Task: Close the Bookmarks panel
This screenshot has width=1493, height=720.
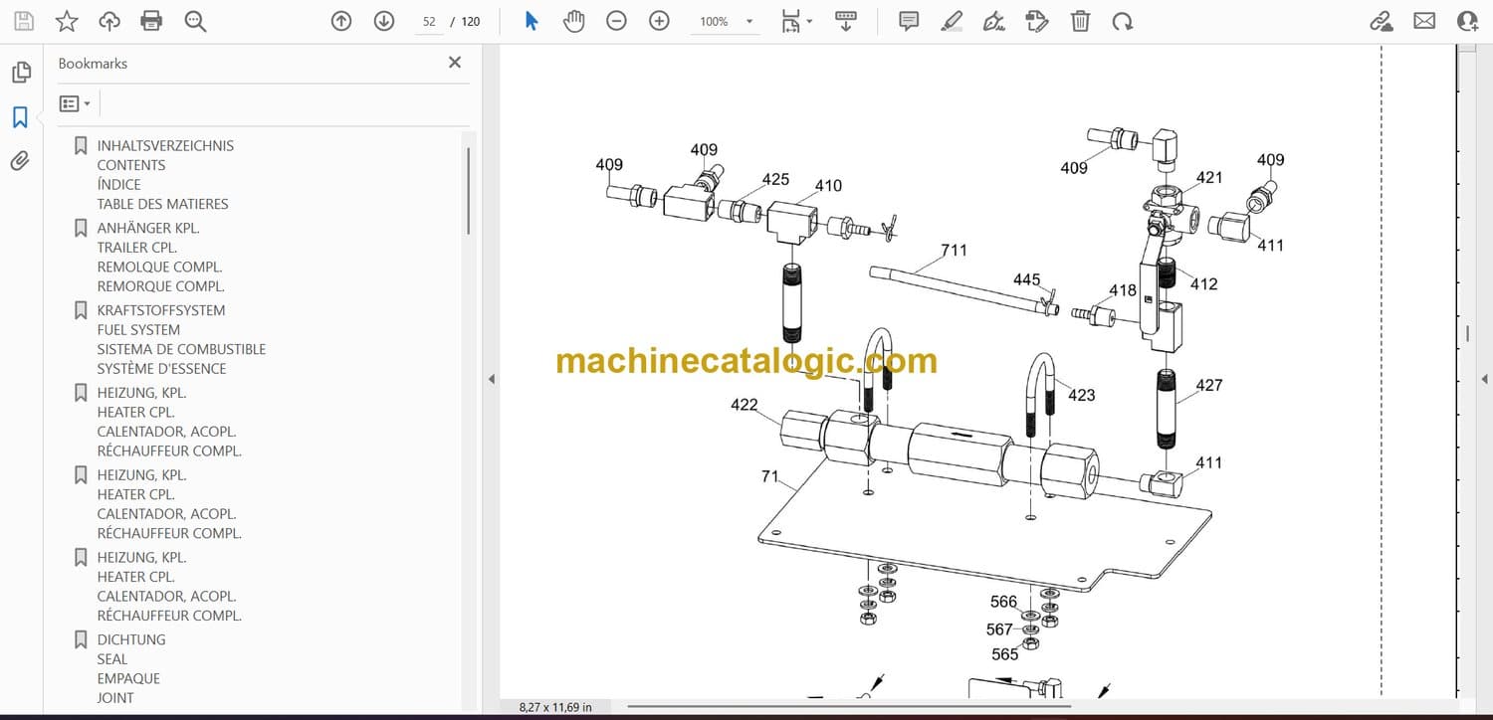Action: tap(455, 63)
